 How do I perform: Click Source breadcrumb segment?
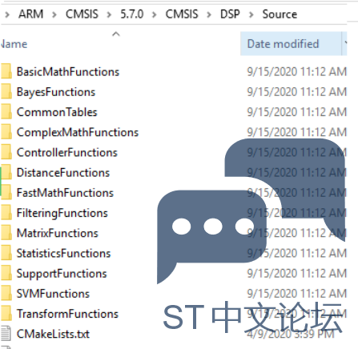click(x=280, y=14)
